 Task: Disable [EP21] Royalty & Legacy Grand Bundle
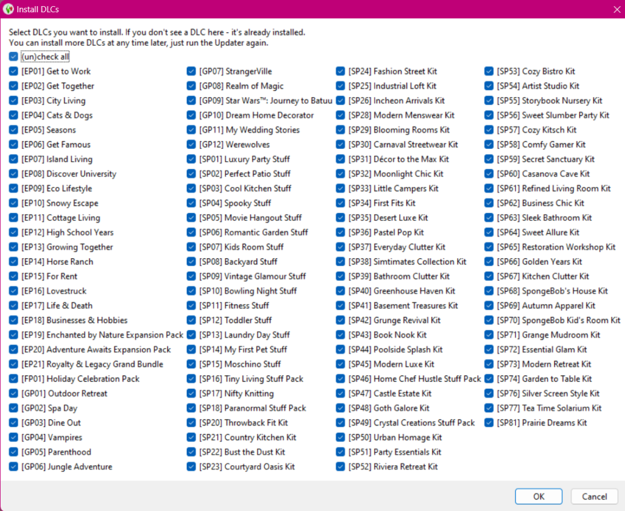click(13, 364)
